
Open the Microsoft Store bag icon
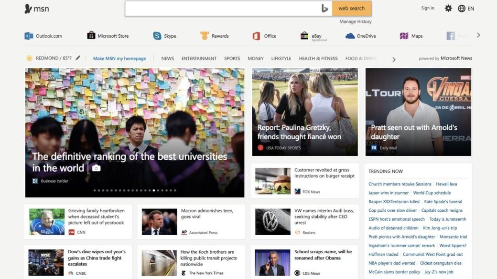coord(91,35)
